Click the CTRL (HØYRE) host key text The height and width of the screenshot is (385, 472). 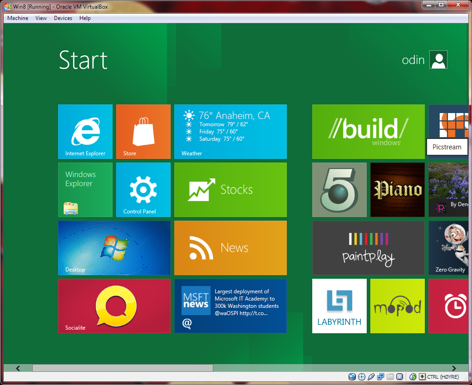click(443, 377)
